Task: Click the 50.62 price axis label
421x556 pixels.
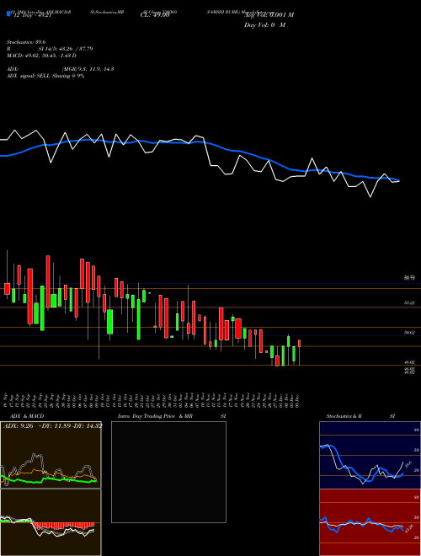Action: point(409,333)
